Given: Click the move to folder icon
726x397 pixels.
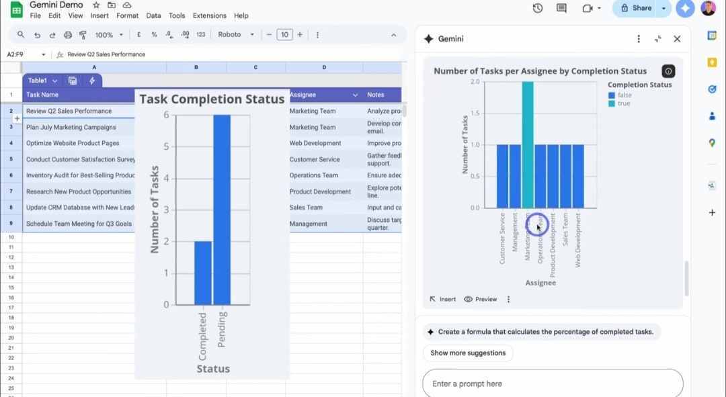Looking at the screenshot, I should point(112,5).
